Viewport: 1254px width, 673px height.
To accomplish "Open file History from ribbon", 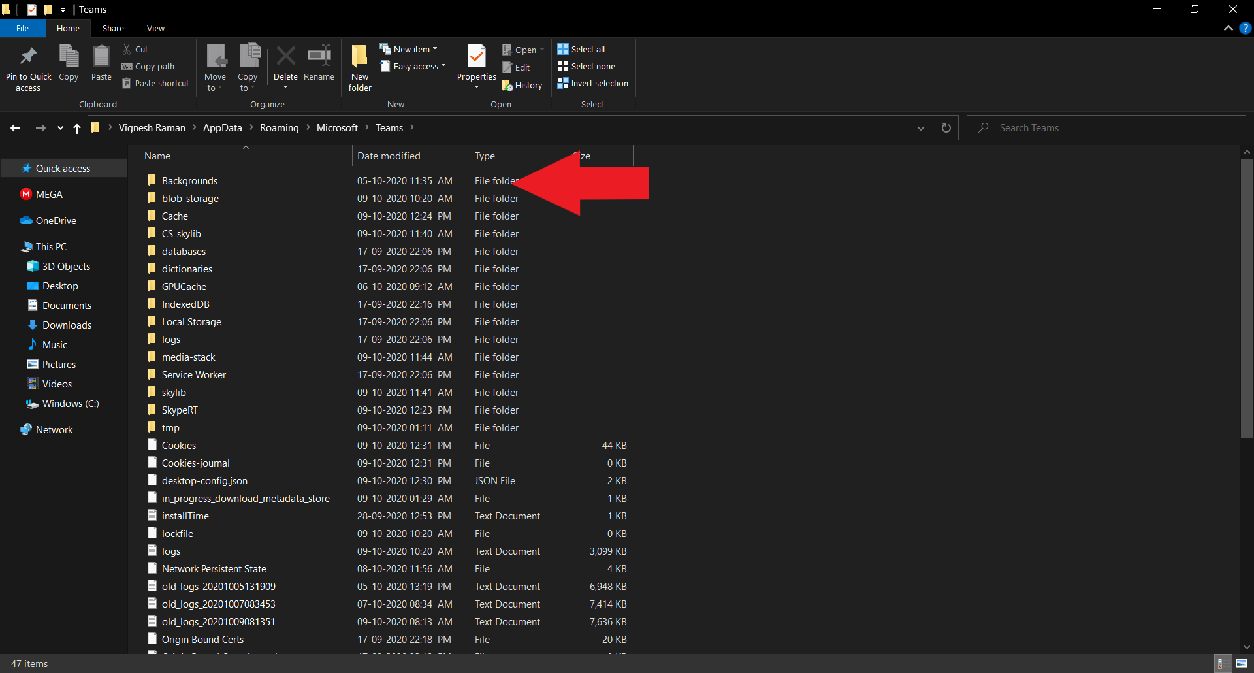I will point(522,85).
